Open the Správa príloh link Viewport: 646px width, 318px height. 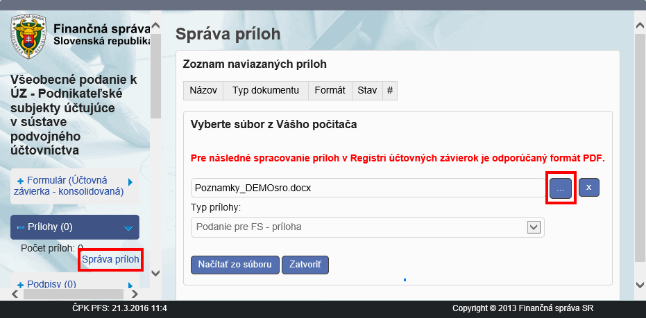coord(111,260)
